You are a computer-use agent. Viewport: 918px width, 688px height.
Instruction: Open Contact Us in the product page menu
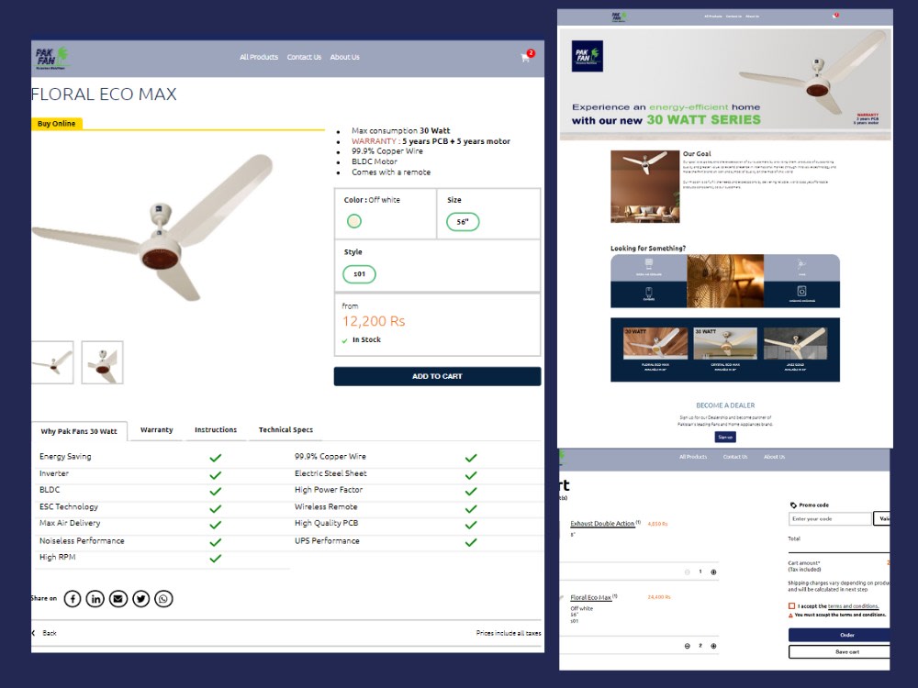tap(304, 57)
